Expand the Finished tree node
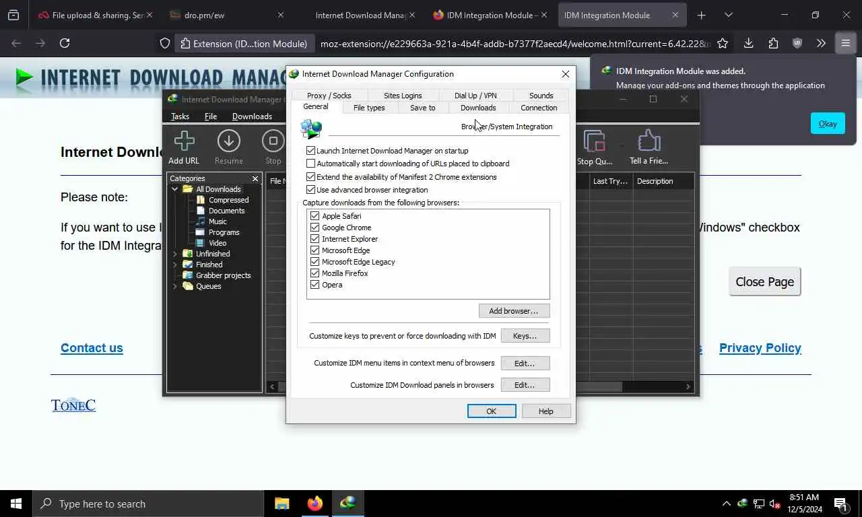The image size is (862, 517). coord(175,265)
